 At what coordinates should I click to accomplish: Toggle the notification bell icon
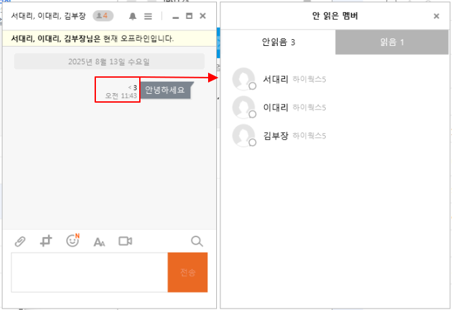(x=133, y=16)
